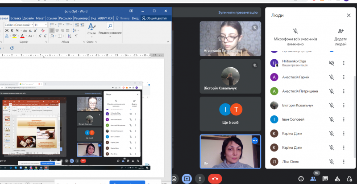The width and height of the screenshot is (357, 184).
Task: Align text right in Word
Action: pos(62,30)
